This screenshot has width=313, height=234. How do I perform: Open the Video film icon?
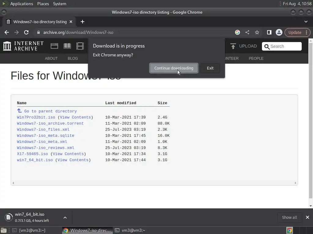click(80, 46)
